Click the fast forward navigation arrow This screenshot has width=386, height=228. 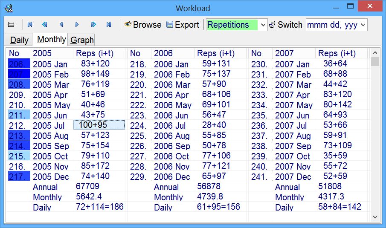click(93, 25)
